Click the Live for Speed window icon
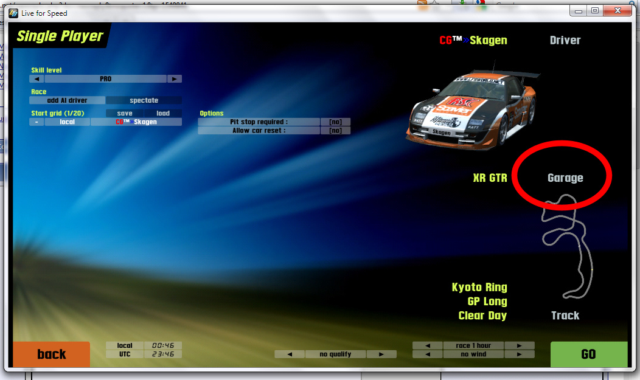This screenshot has height=380, width=640. pos(13,13)
